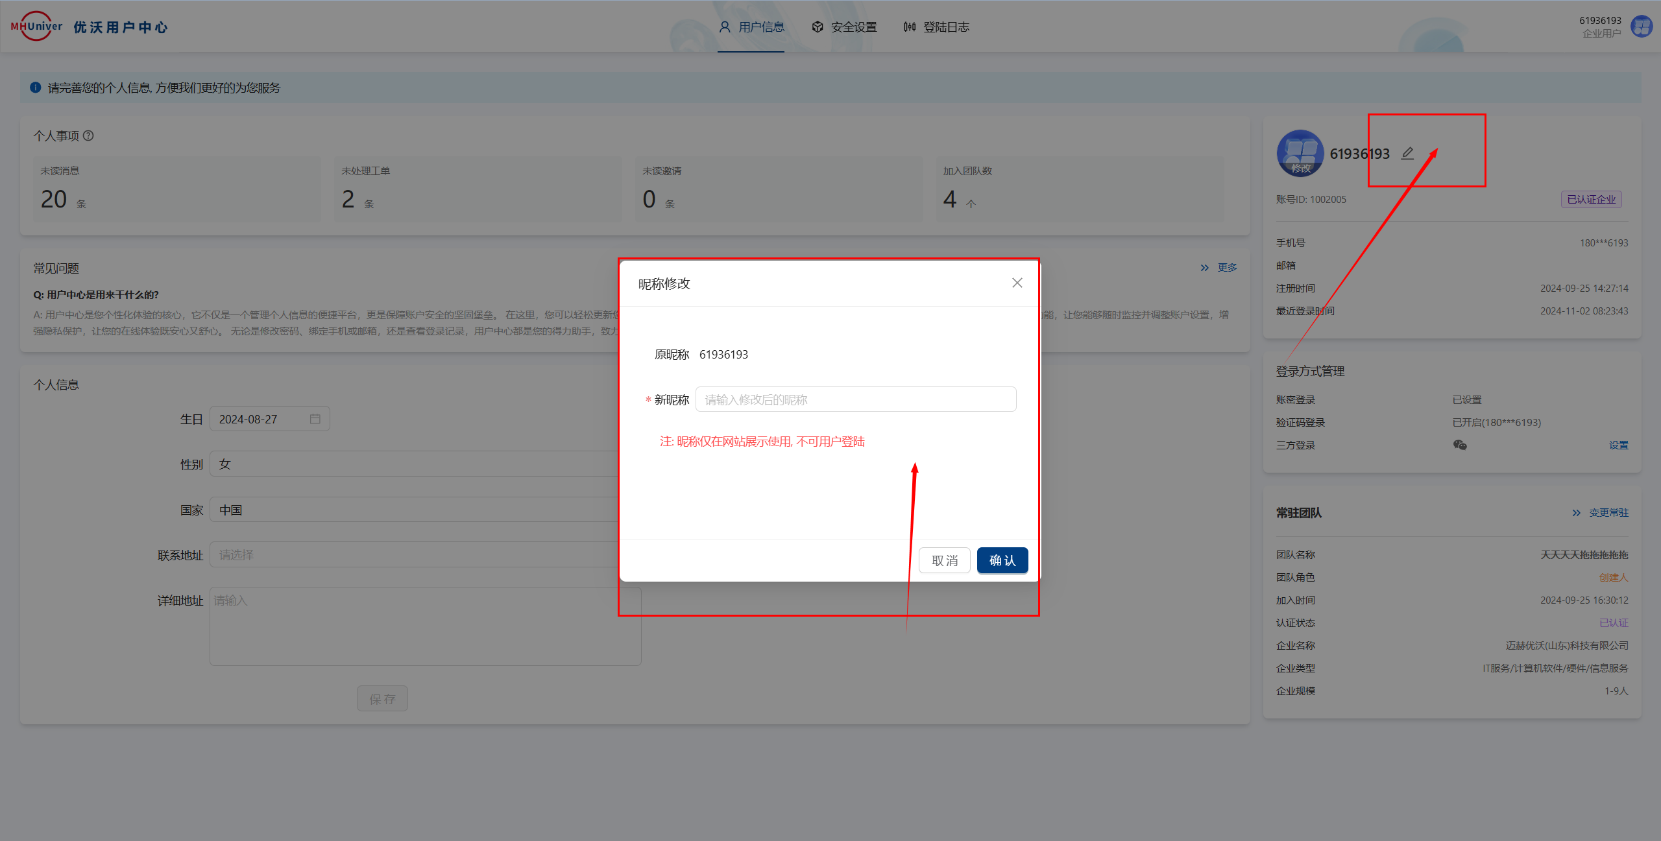The height and width of the screenshot is (841, 1661).
Task: Expand the 性别 dropdown
Action: click(415, 464)
